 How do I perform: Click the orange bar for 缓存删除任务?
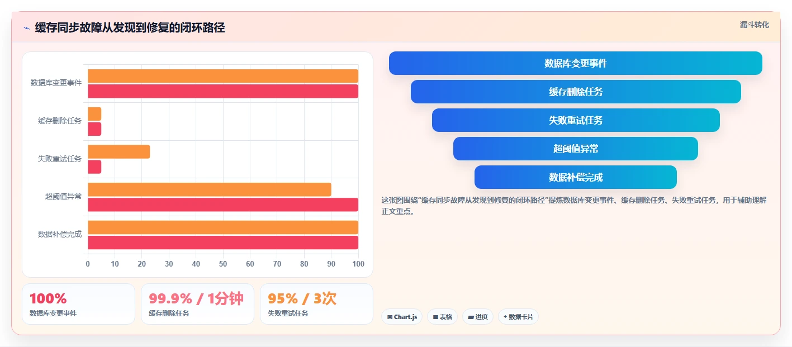(x=94, y=114)
